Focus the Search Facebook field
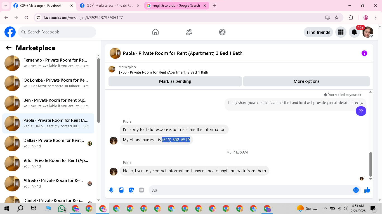 pos(57,32)
